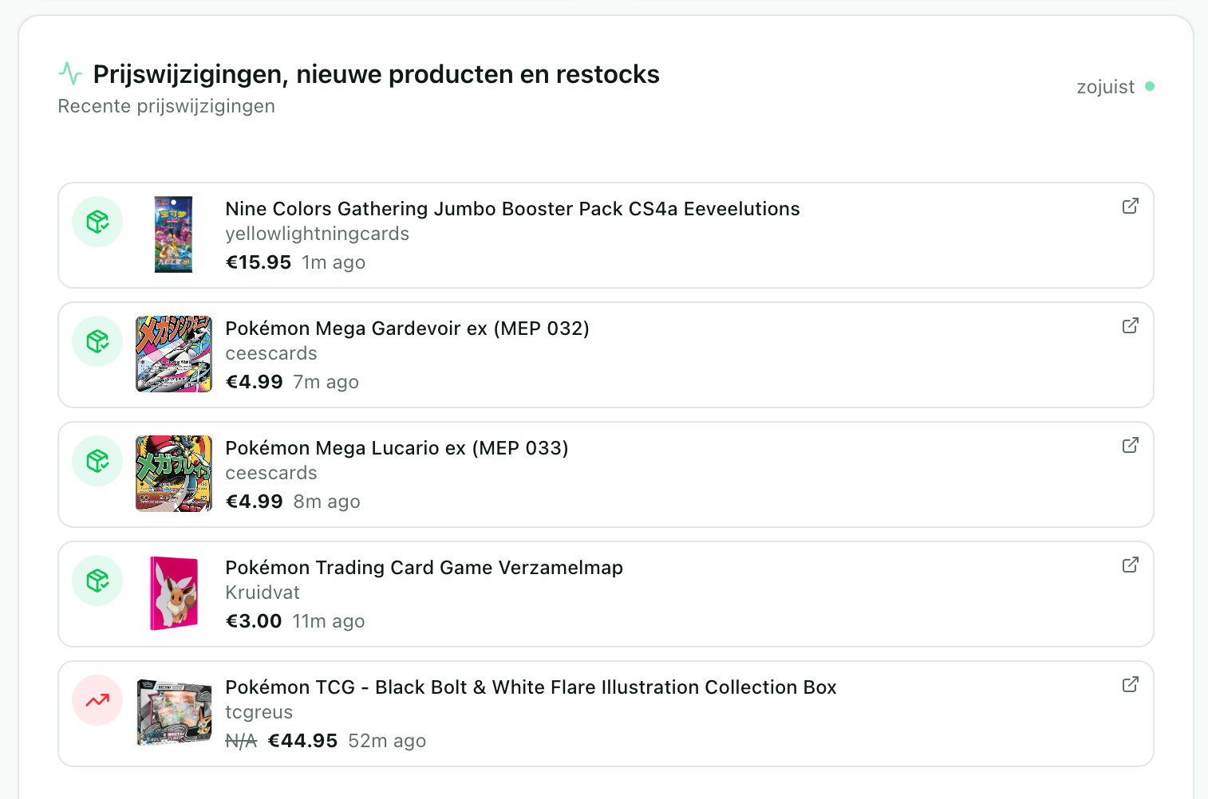
Task: Open Nine Colors Gathering Jumbo Booster Pack title
Action: tap(512, 209)
